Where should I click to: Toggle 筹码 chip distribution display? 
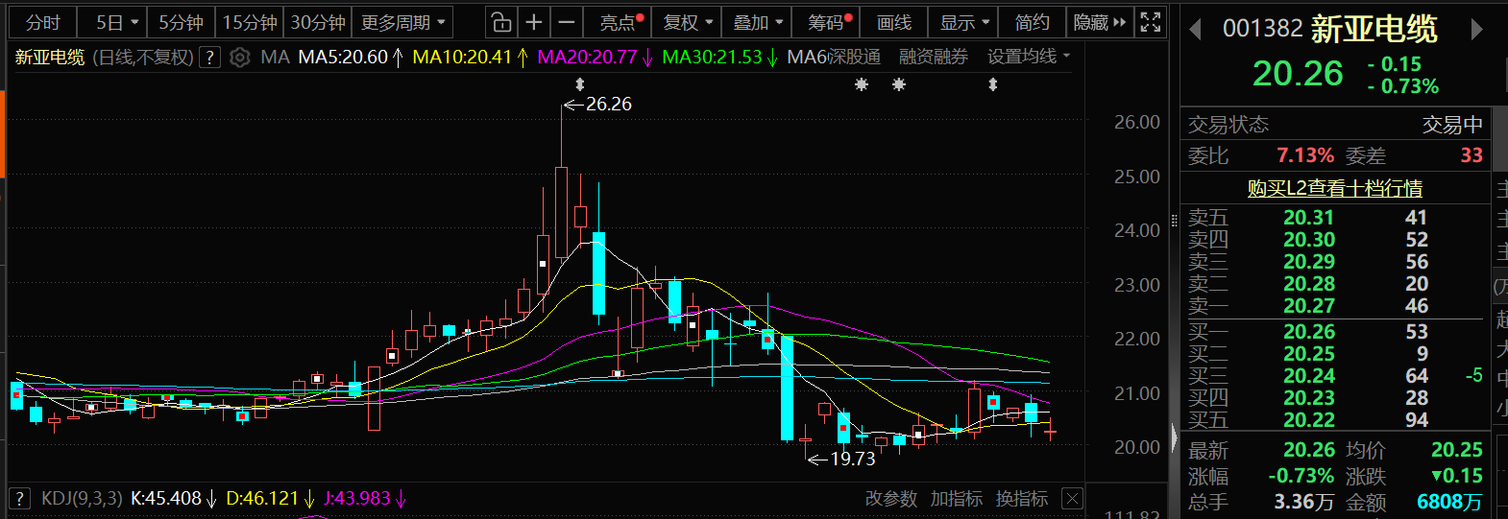tap(828, 22)
